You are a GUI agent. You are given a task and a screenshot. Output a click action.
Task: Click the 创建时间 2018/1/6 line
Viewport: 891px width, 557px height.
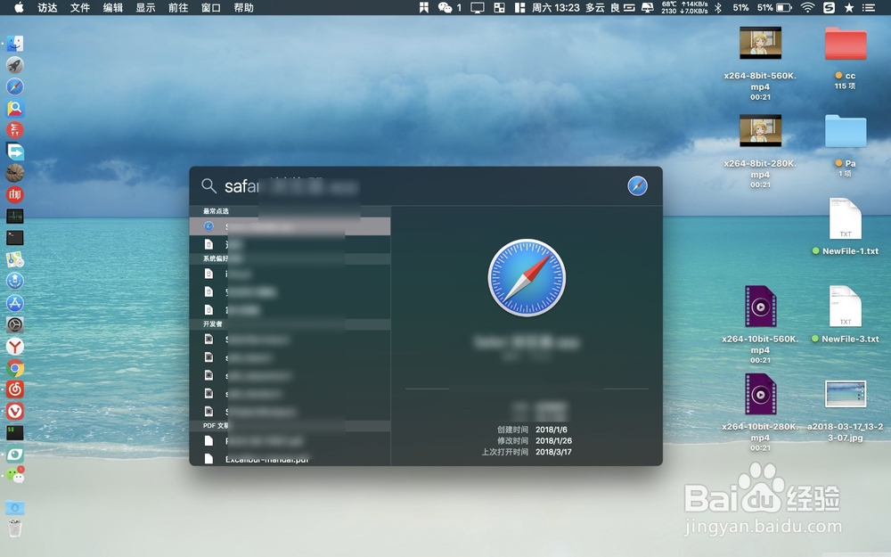pos(532,430)
